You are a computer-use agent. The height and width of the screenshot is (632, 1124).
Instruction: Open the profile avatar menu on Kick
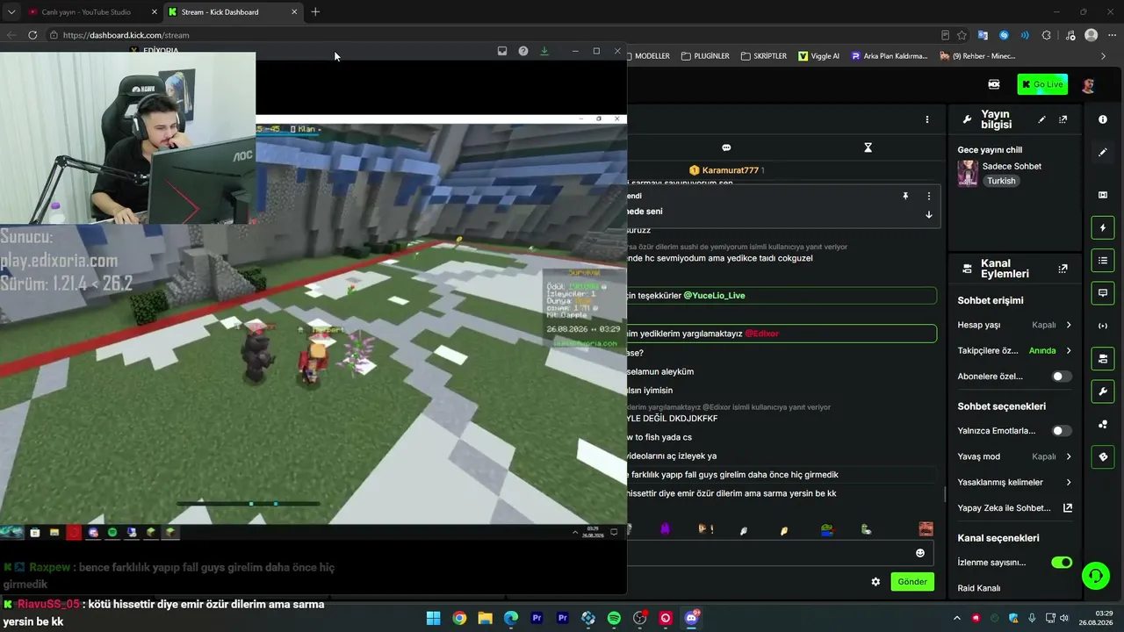coord(1088,85)
